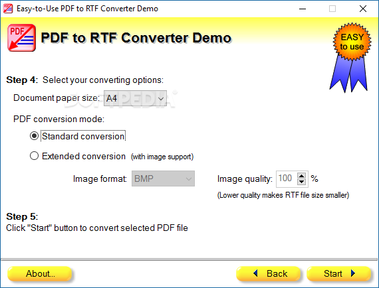Open the Document paper size dropdown
The width and height of the screenshot is (379, 288).
(135, 98)
